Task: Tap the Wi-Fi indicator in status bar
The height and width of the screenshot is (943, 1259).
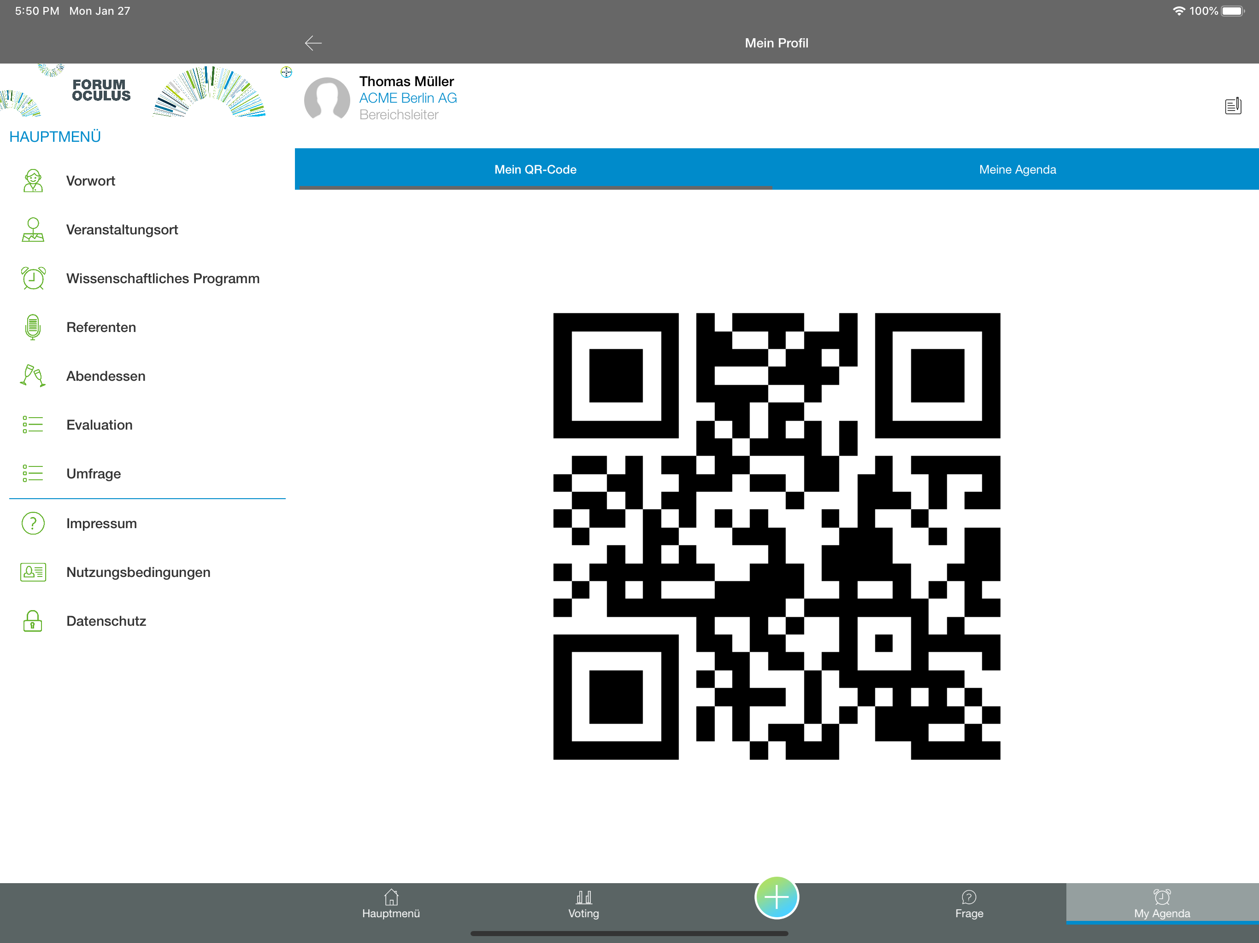Action: 1179,11
